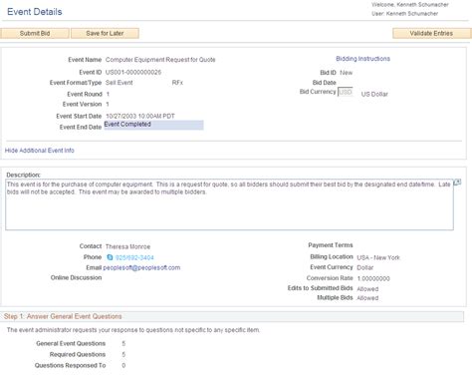The image size is (472, 378).
Task: Click Save for Later button
Action: (105, 33)
